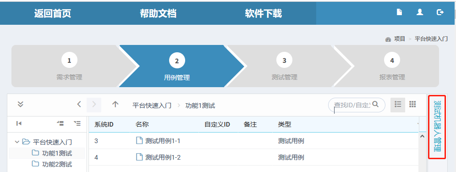Go forward with the right arrow icon
This screenshot has width=456, height=172.
pos(94,105)
